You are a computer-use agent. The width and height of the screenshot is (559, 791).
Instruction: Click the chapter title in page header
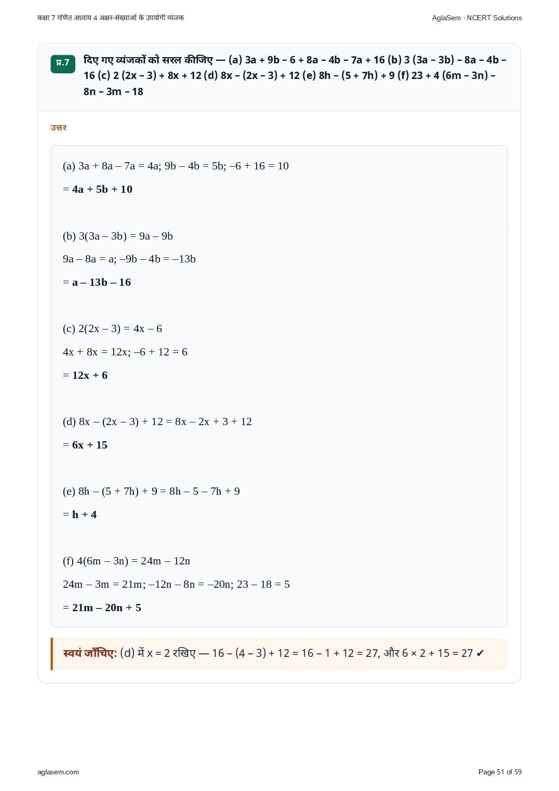111,18
